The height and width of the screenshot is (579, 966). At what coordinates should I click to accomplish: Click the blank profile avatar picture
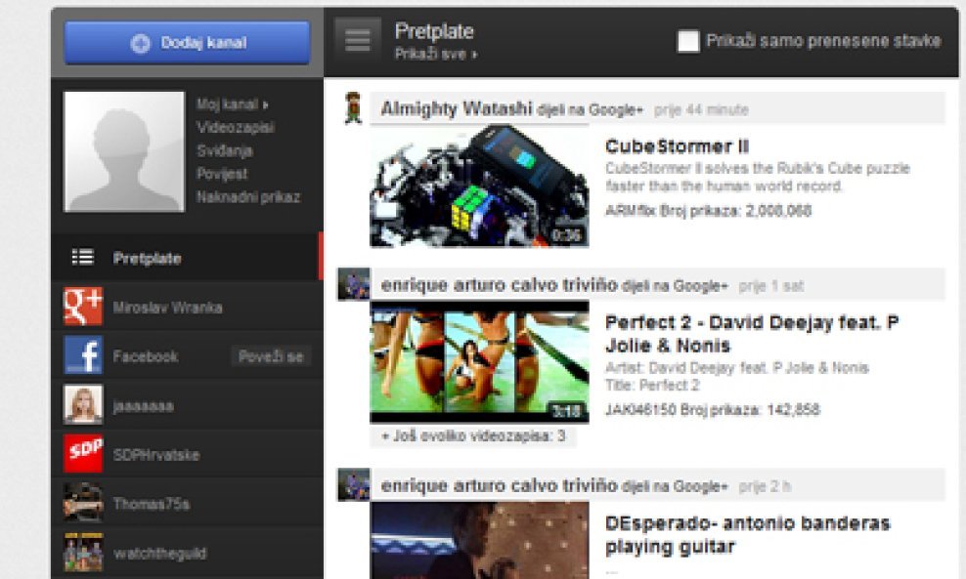124,151
